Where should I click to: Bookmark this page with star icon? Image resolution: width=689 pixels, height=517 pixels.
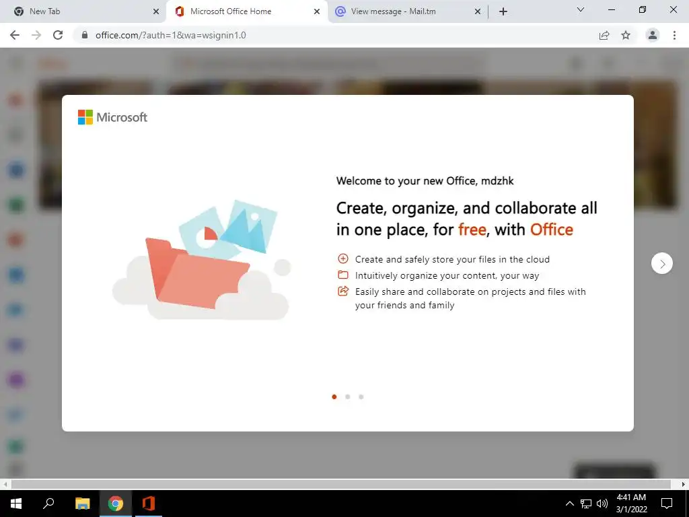click(626, 35)
